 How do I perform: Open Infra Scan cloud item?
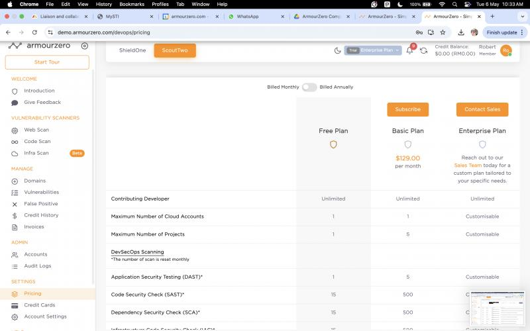coord(36,153)
